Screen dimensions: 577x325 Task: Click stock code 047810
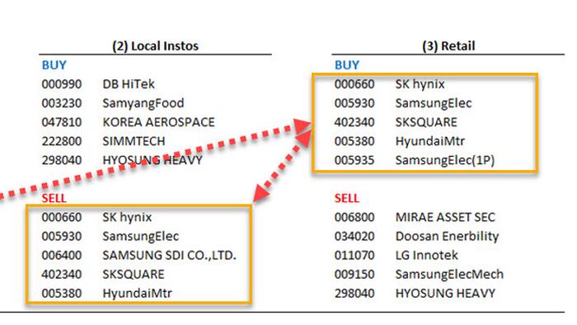[x=62, y=123]
